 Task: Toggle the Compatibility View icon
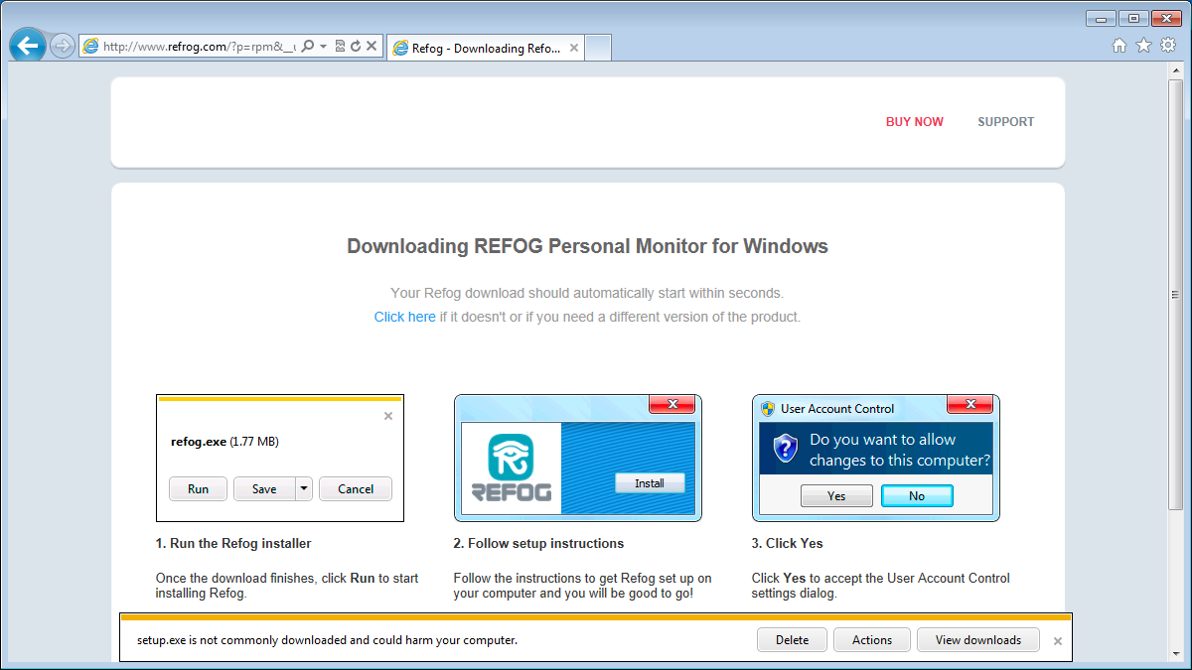click(x=341, y=46)
